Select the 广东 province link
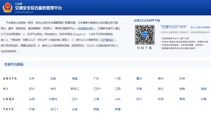211x115 pixels. coord(96,79)
